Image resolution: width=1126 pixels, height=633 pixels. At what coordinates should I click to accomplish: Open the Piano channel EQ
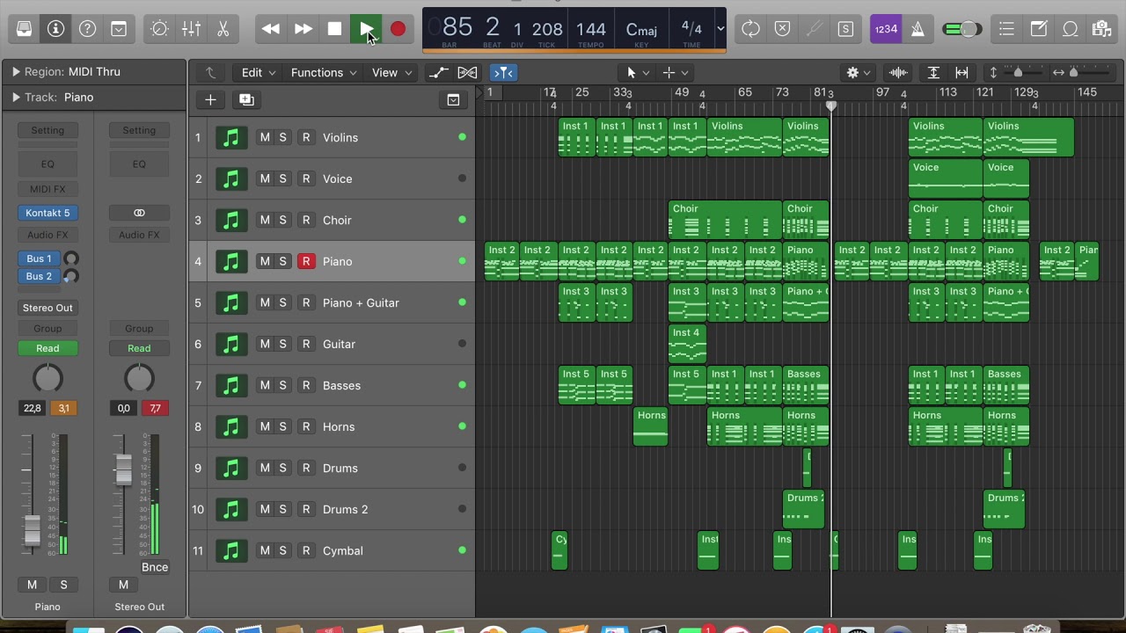pos(48,164)
